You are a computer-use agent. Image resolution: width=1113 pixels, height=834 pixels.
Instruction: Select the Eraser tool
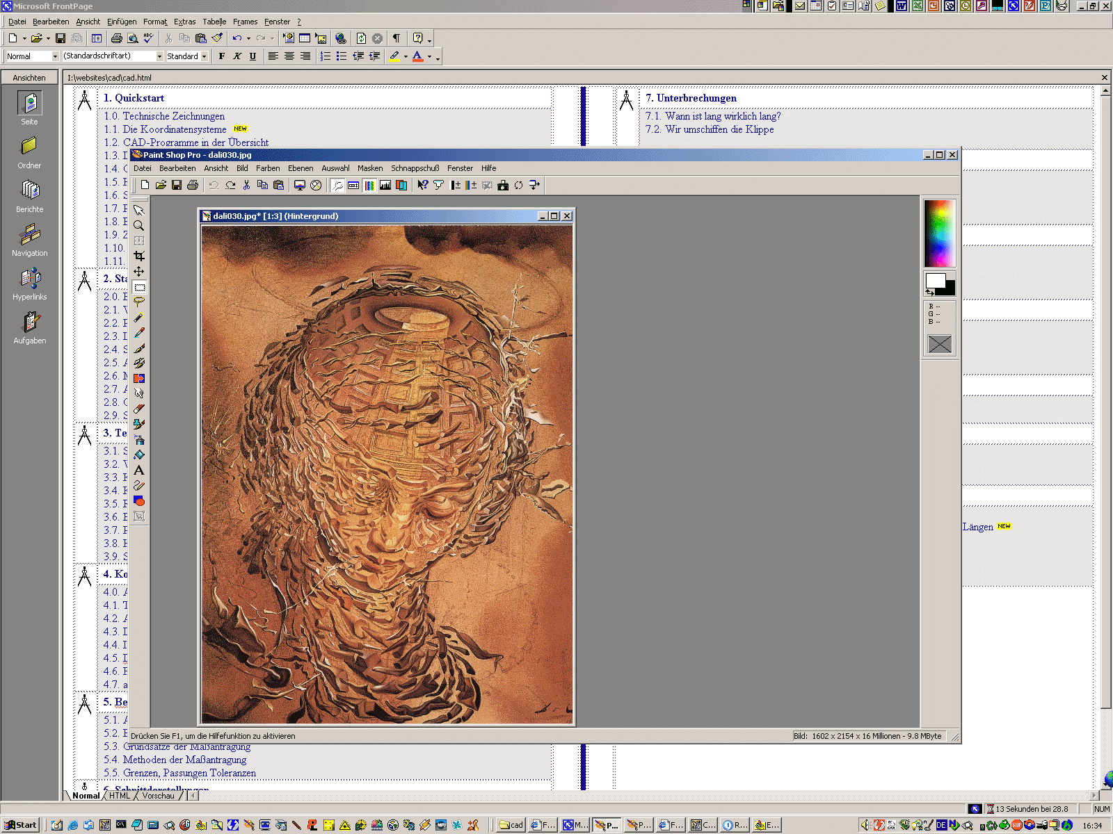pyautogui.click(x=139, y=409)
